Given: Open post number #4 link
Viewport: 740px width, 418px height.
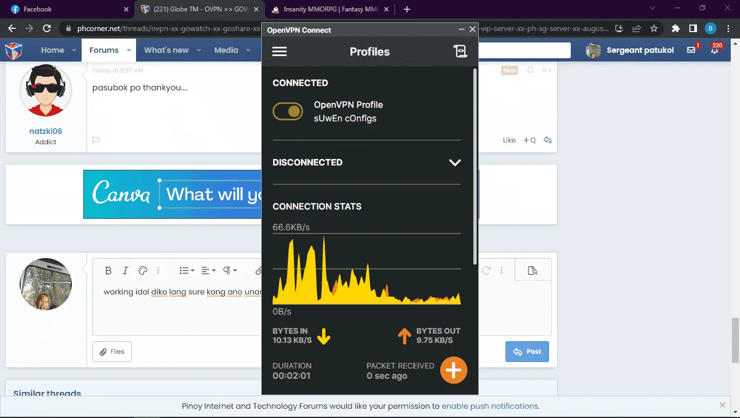Looking at the screenshot, I should click(x=547, y=70).
